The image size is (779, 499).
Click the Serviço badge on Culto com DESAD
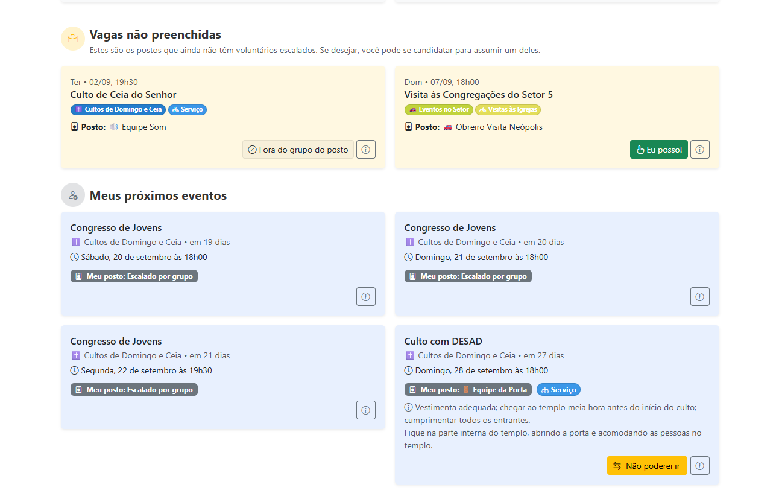tap(558, 390)
